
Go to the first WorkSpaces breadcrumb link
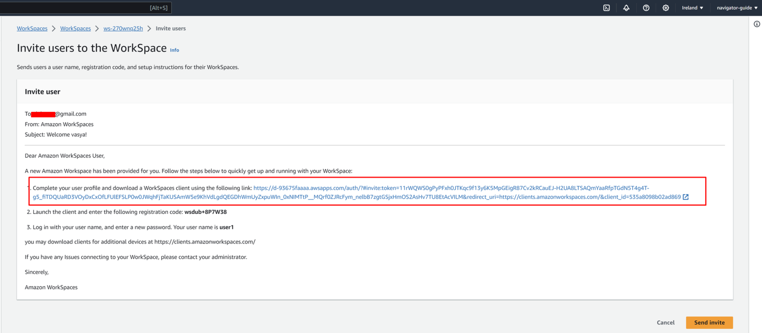(x=32, y=29)
